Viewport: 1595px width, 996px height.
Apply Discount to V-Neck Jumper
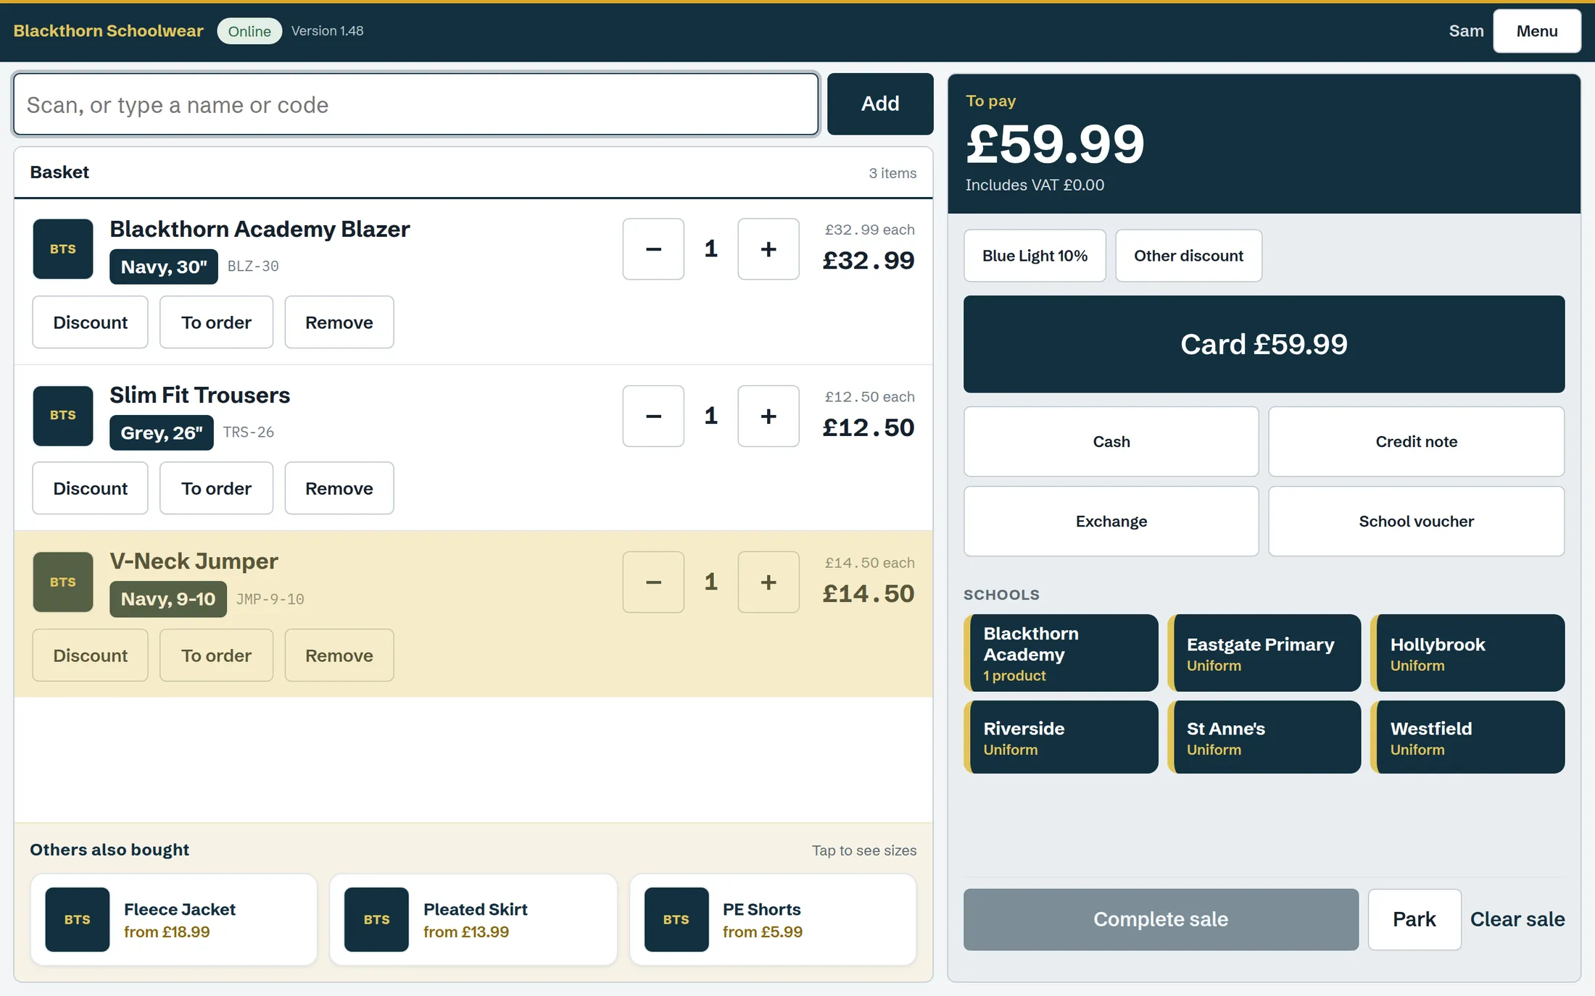[90, 656]
